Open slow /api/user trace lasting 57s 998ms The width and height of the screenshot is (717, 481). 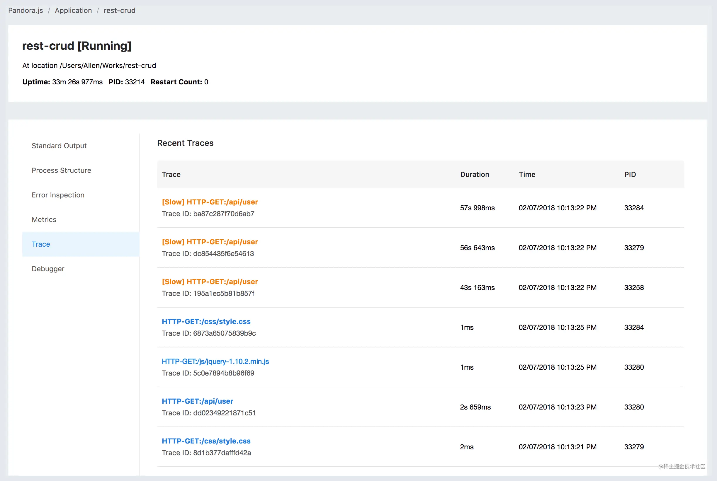pos(210,202)
